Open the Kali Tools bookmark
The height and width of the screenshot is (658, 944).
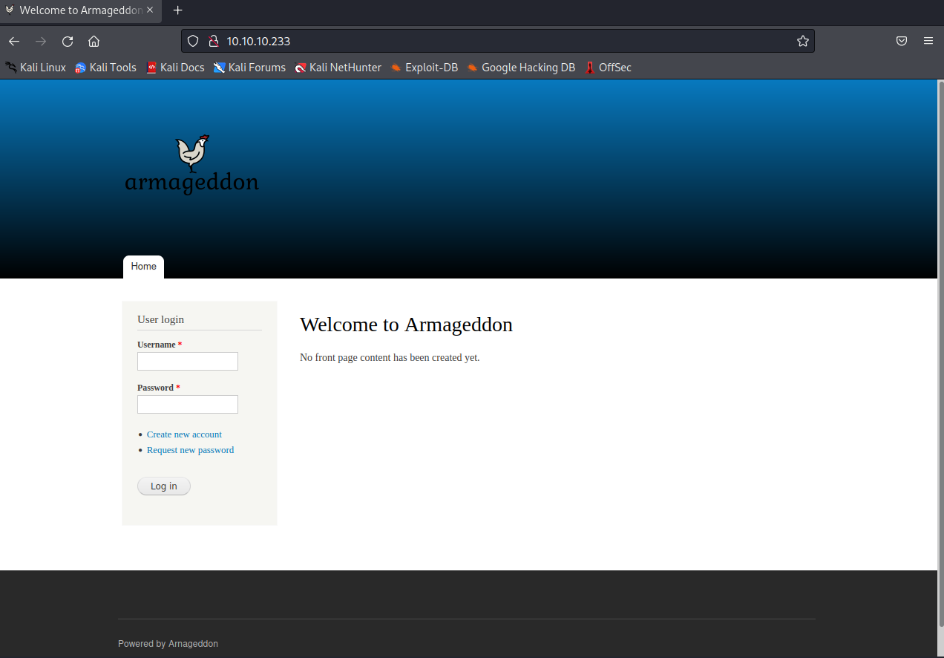105,68
